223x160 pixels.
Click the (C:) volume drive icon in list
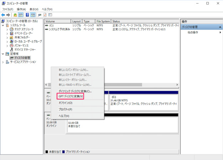point(47,25)
